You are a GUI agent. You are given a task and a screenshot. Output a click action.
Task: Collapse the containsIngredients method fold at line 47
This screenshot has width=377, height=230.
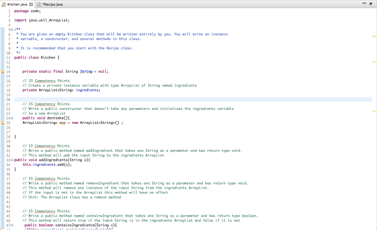[x=12, y=225]
